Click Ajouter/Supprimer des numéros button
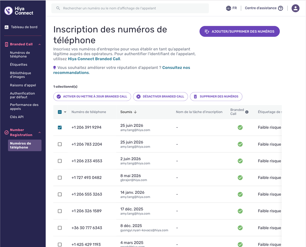 pyautogui.click(x=240, y=31)
